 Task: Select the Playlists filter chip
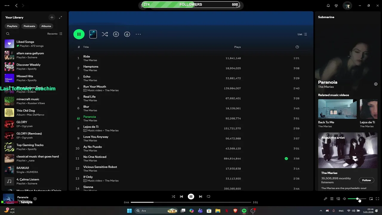(x=12, y=26)
